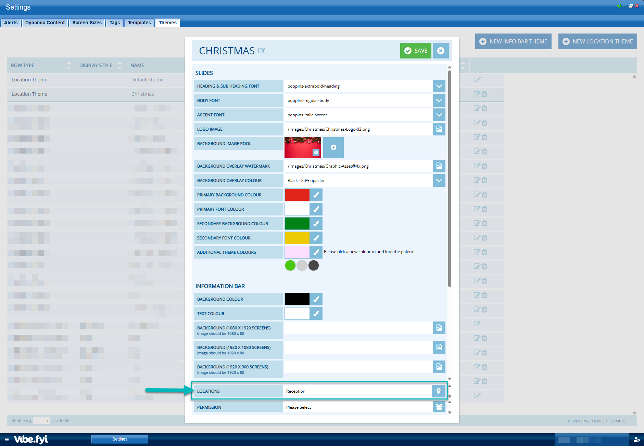The height and width of the screenshot is (446, 644).
Task: Click the Secondary Font Colour yellow swatch
Action: [x=297, y=238]
